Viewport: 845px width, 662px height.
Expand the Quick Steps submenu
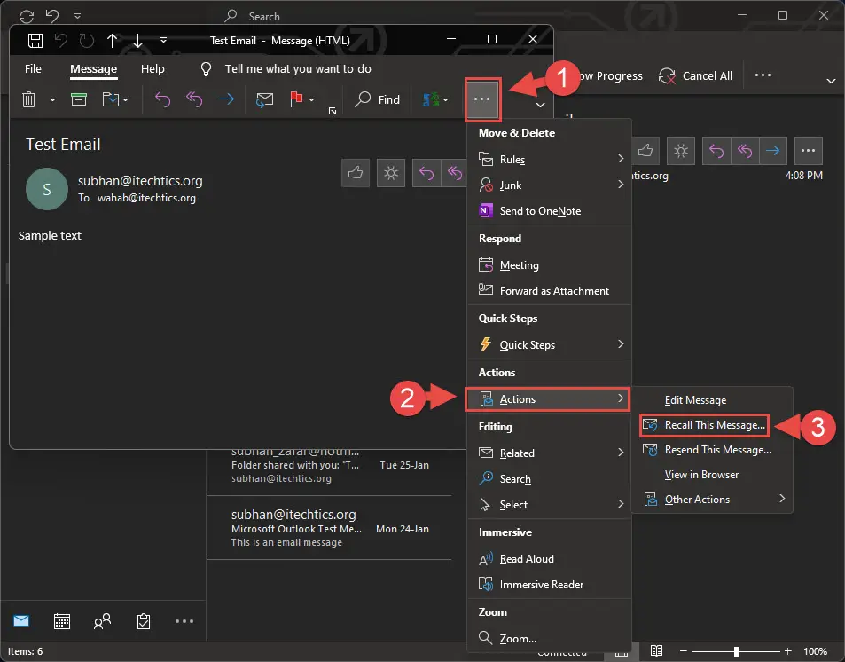(x=549, y=345)
